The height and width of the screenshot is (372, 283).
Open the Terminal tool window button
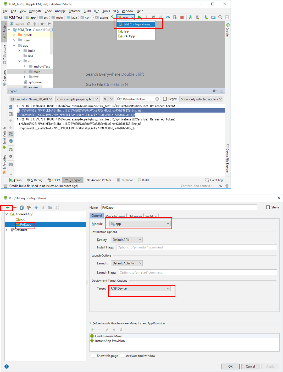tap(125, 180)
